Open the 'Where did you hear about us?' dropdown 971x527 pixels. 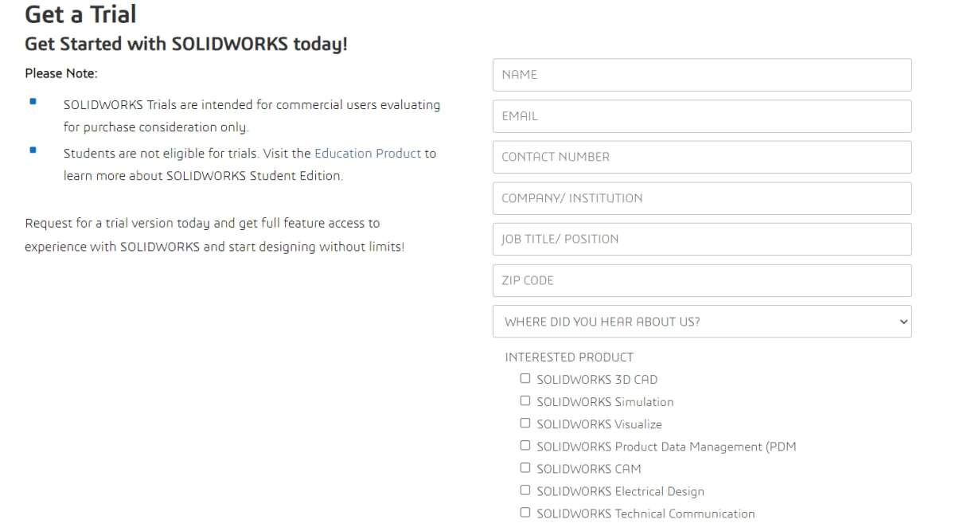[x=701, y=322]
